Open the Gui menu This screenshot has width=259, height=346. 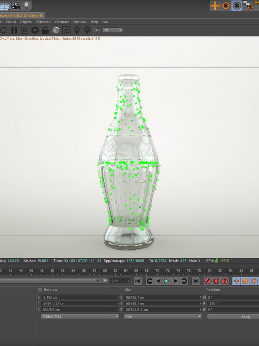click(x=105, y=22)
